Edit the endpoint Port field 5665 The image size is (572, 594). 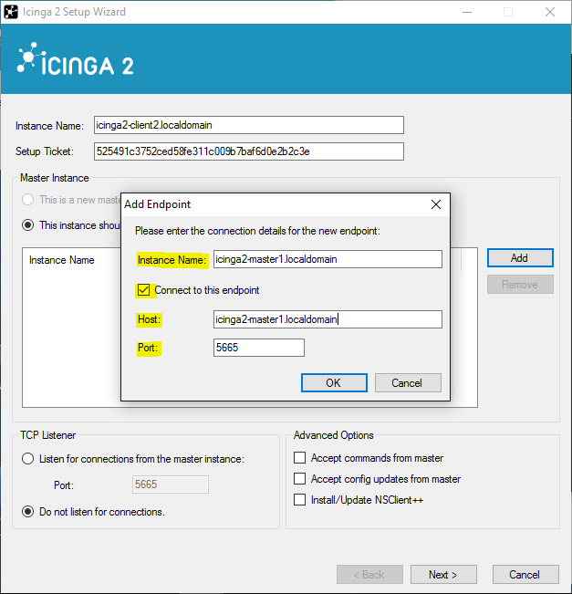click(259, 348)
